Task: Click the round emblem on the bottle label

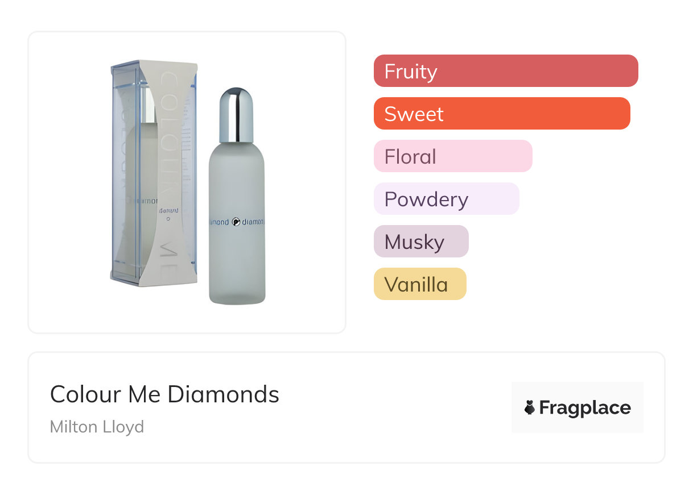Action: [236, 222]
